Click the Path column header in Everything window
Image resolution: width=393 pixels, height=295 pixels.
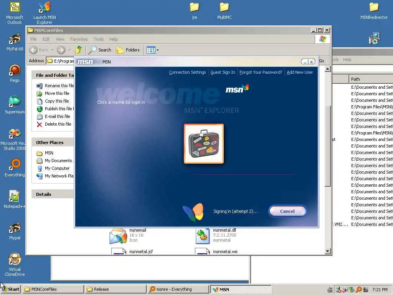[371, 79]
